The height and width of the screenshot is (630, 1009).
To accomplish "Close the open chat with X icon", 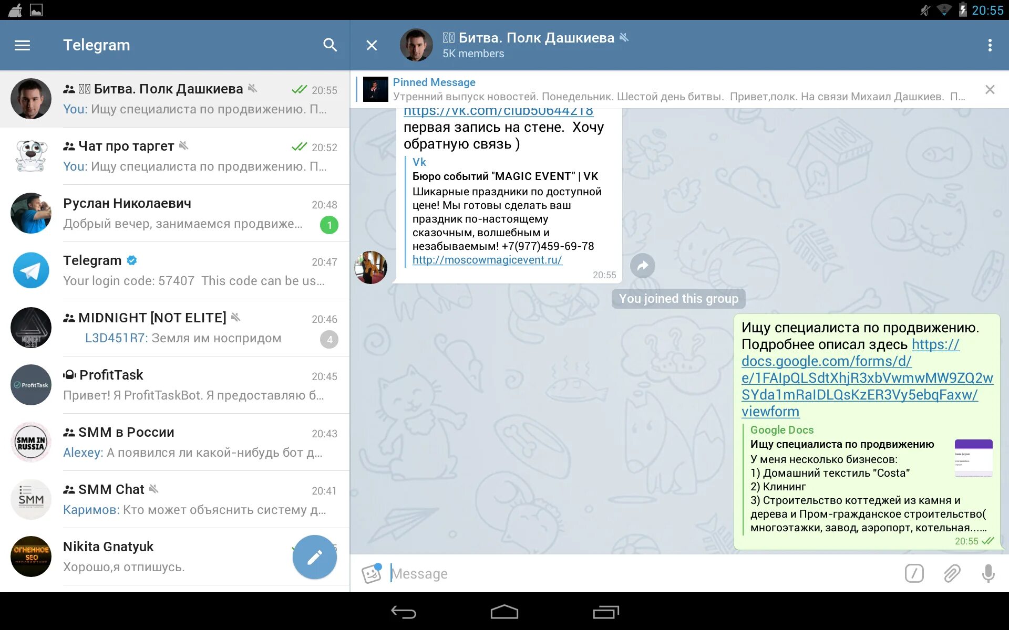I will coord(372,45).
